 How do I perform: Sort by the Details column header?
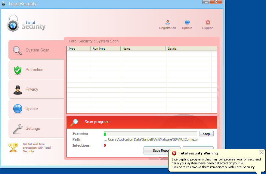[x=188, y=49]
